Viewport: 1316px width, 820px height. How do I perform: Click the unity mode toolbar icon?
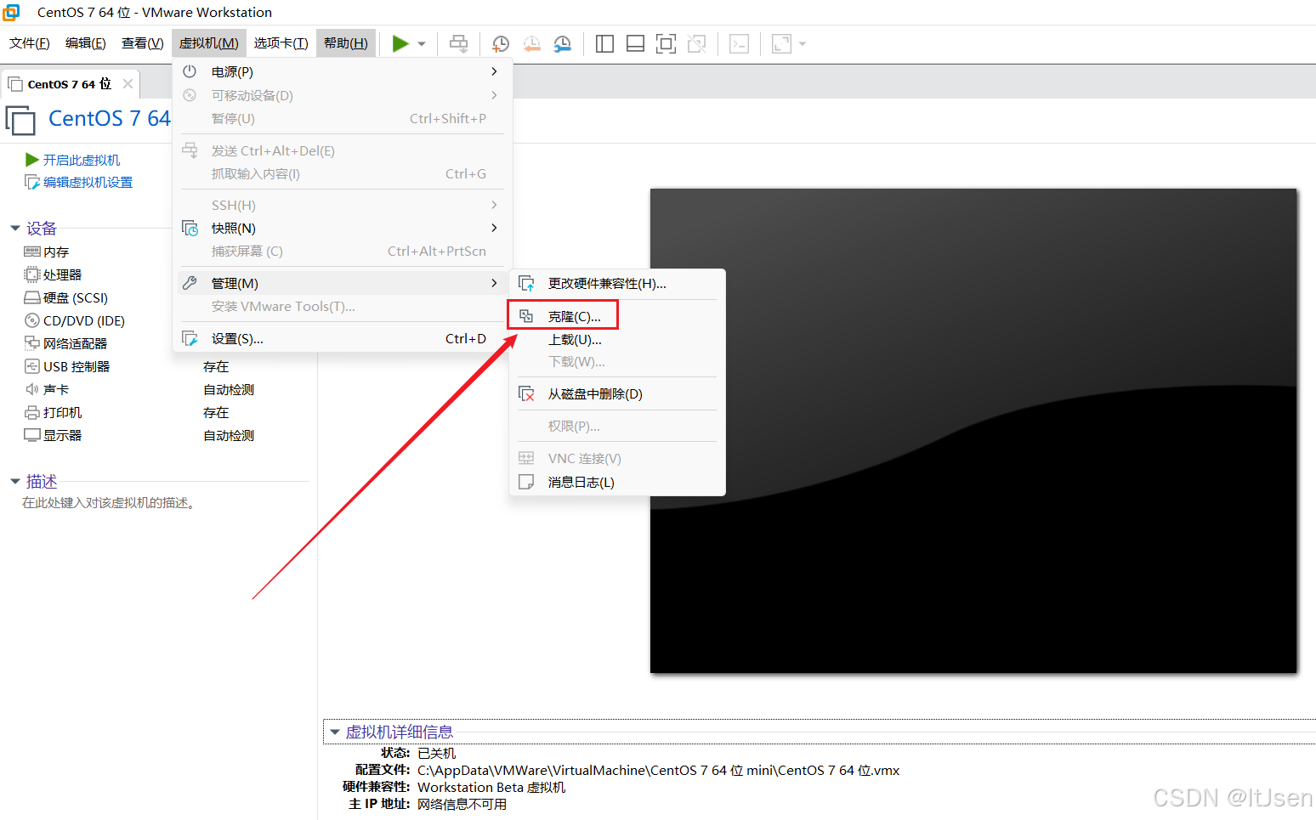[x=697, y=44]
